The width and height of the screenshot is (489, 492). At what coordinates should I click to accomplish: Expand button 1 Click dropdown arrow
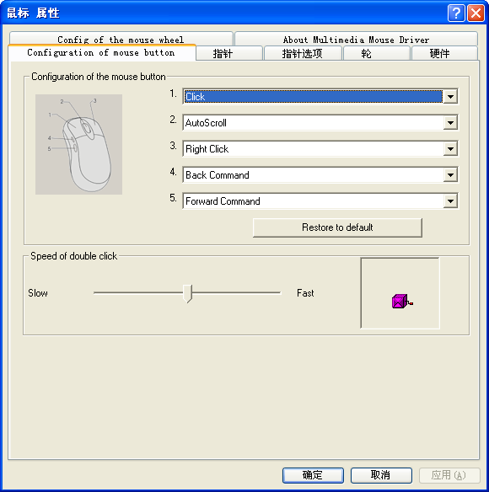pos(450,97)
